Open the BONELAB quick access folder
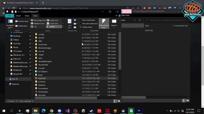204x114 pixels. pyautogui.click(x=17, y=70)
